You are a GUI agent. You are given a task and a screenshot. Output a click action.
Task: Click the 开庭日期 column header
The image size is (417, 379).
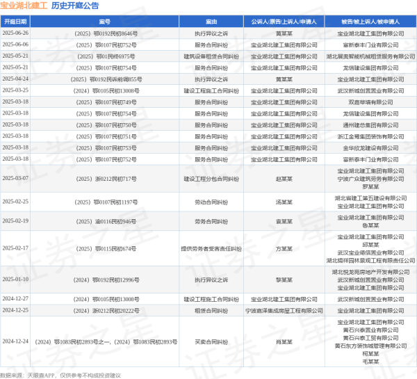[15, 22]
